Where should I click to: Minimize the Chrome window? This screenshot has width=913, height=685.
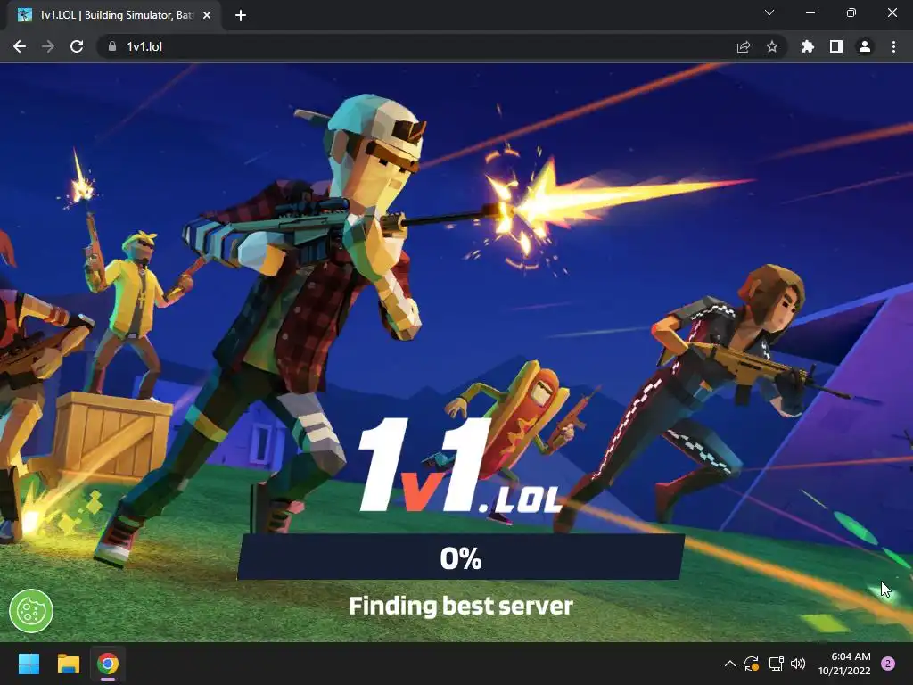click(x=810, y=12)
